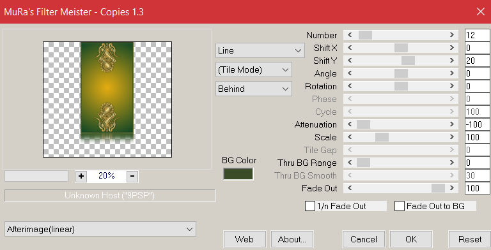Screen dimensions: 491x250
Task: Open the Line mode dropdown
Action: (260, 50)
